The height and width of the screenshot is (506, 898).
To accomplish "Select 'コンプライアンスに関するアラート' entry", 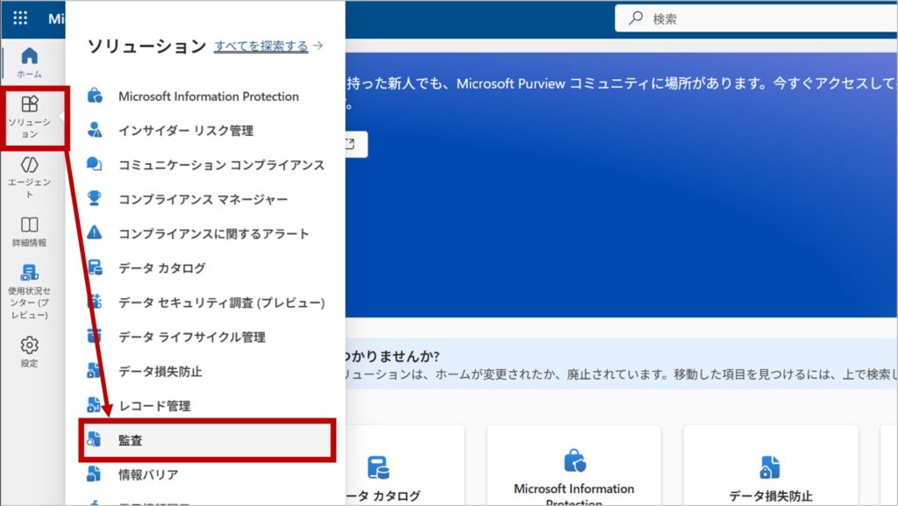I will coord(213,233).
